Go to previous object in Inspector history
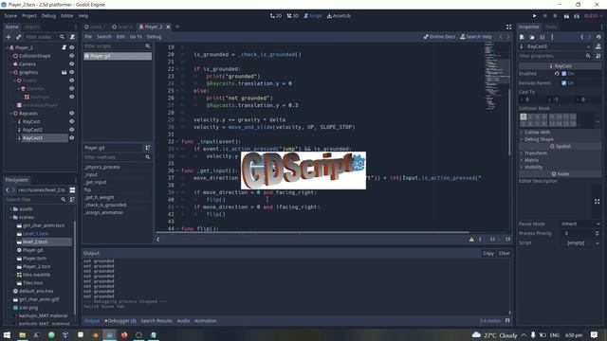607x341 pixels. click(581, 37)
